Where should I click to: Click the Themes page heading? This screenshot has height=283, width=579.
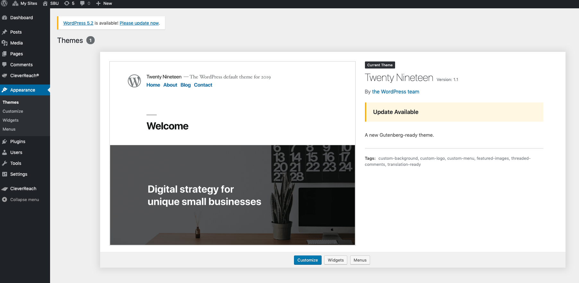pos(70,41)
